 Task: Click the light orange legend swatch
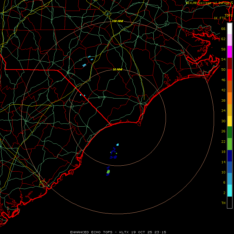pyautogui.click(x=230, y=98)
